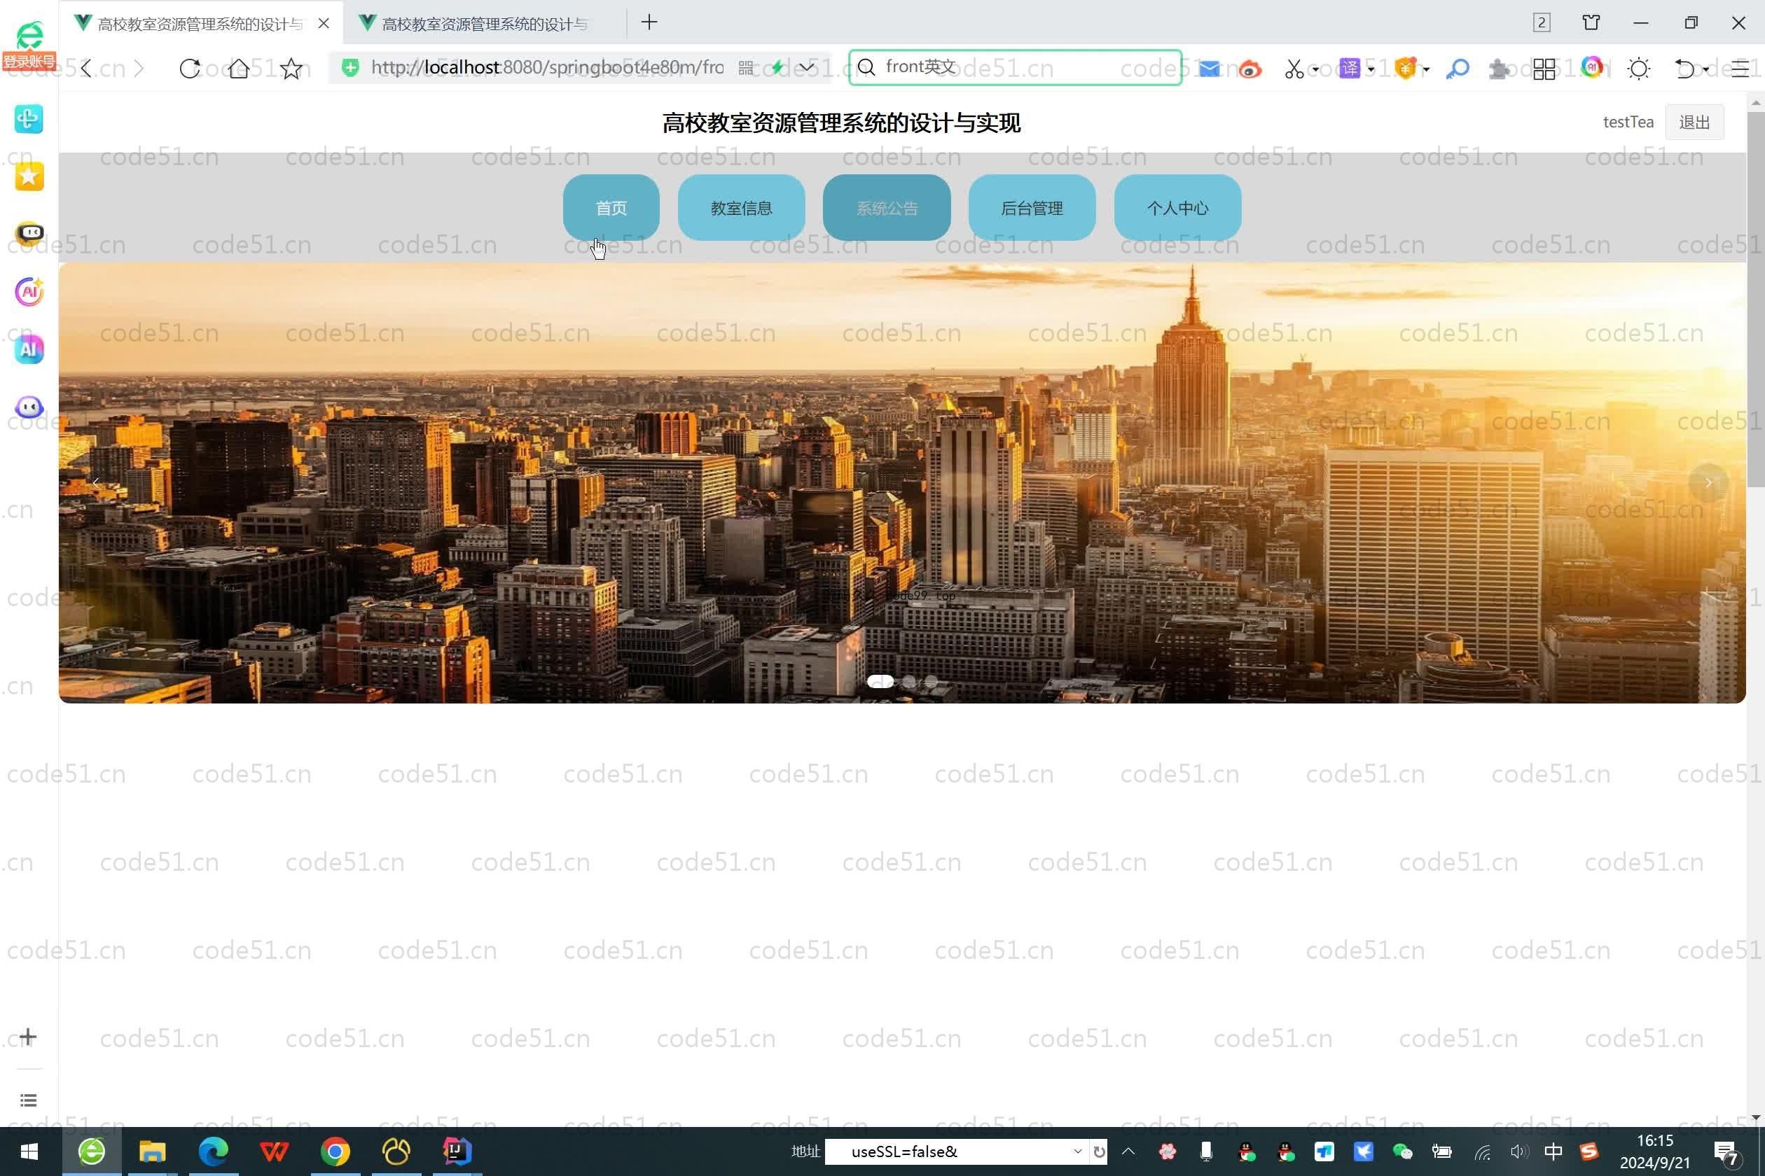This screenshot has height=1176, width=1765.
Task: Bookmark this page with the star icon
Action: pyautogui.click(x=291, y=69)
